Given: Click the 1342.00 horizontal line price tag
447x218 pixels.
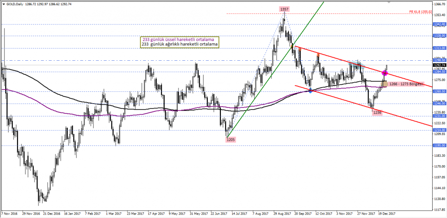Looking at the screenshot, I should point(439,24).
